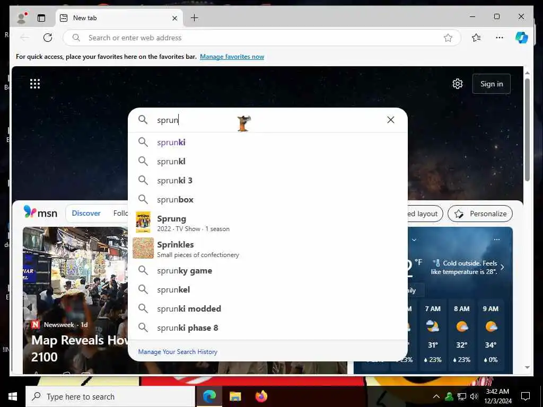Launch Firefox from taskbar

point(261,396)
